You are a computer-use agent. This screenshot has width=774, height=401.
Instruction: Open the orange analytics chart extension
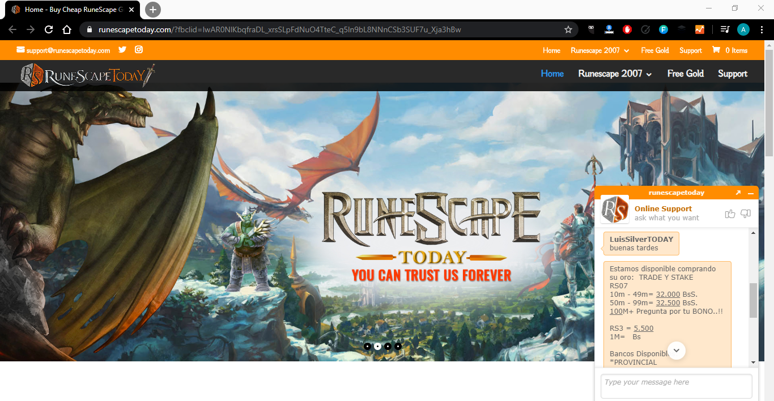point(700,29)
